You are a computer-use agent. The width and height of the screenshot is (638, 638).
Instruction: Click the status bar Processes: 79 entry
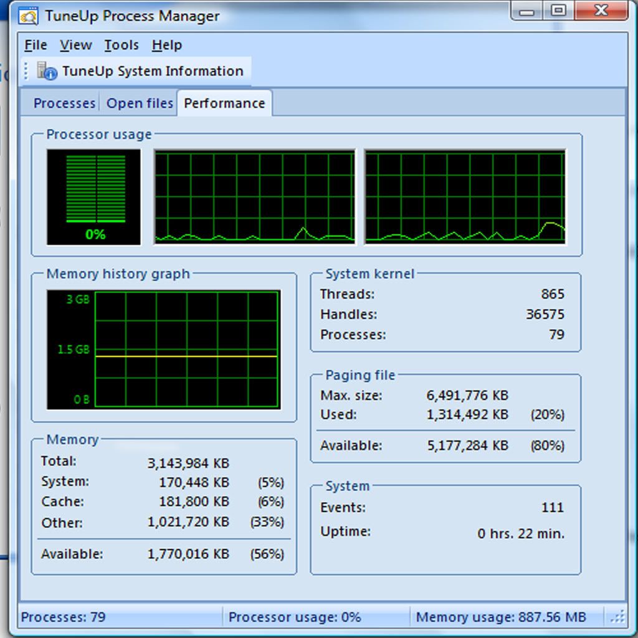coord(63,617)
